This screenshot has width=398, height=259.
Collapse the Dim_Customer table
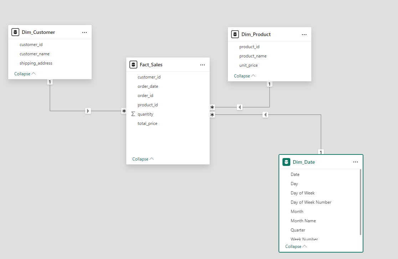tap(25, 73)
